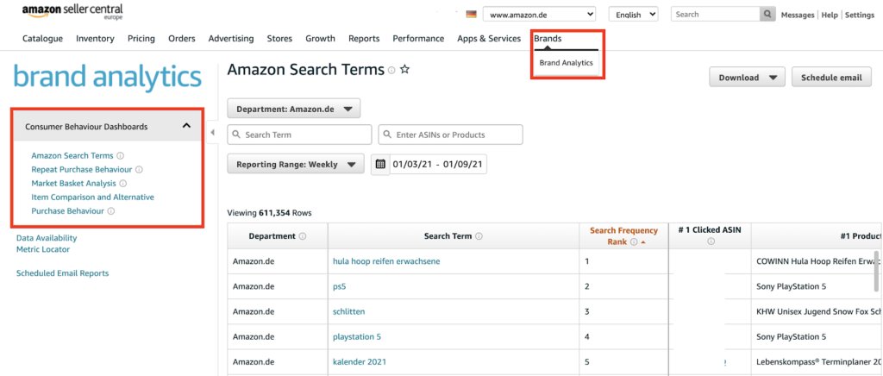Click 'COWINN Hula Hoop Reifen' product cell
883x376 pixels.
pos(817,261)
